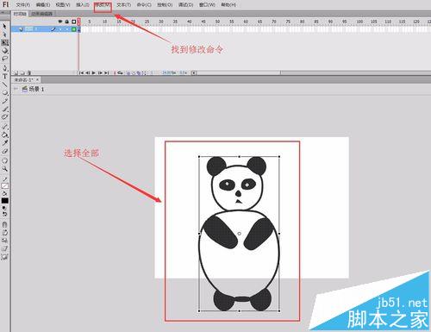Toggle lock dot of layer 1

point(67,29)
